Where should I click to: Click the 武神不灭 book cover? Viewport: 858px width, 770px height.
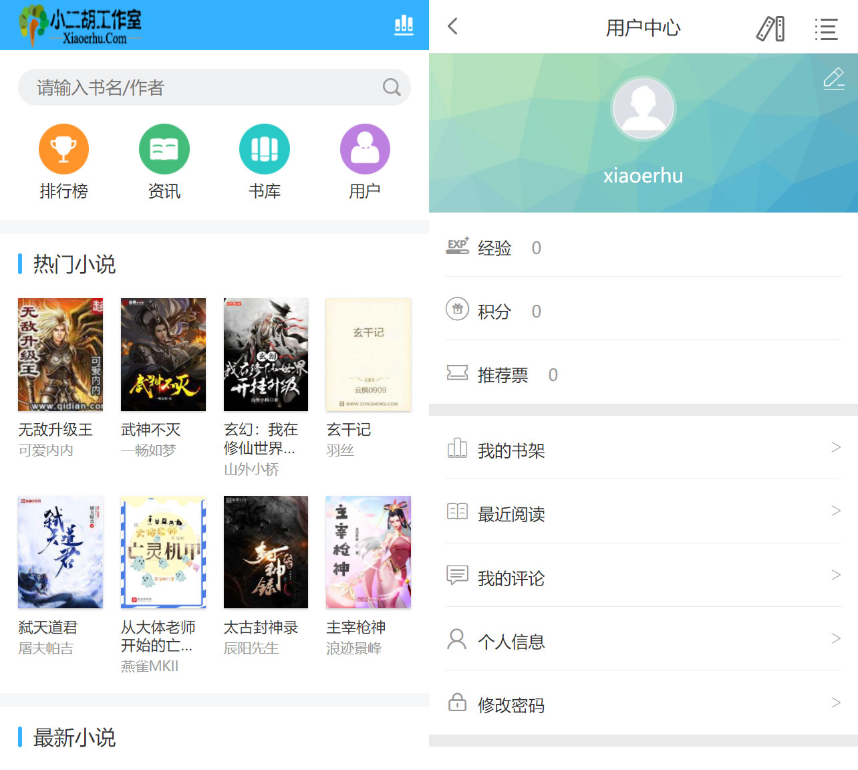pos(163,354)
